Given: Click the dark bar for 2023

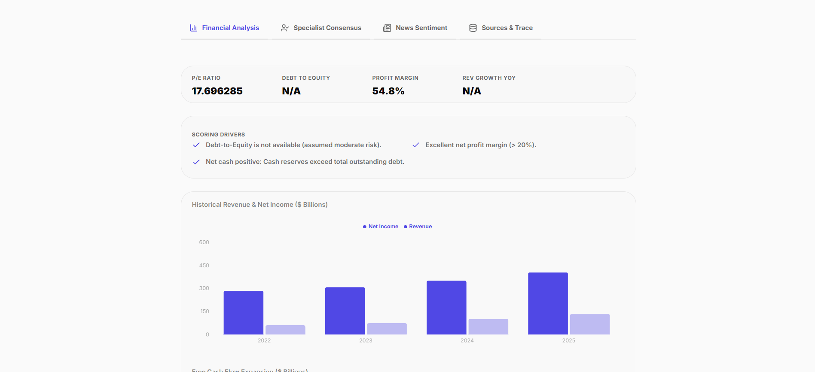Looking at the screenshot, I should pos(345,311).
